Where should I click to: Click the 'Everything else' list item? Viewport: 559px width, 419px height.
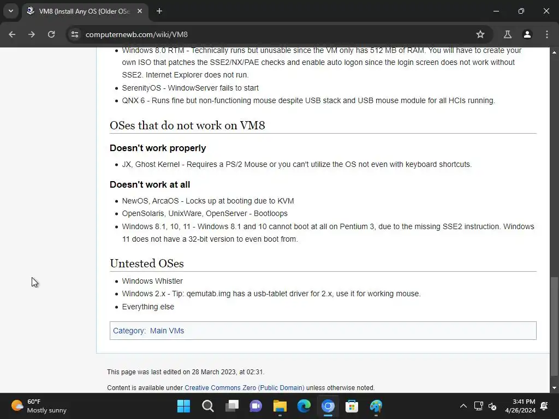click(x=148, y=307)
